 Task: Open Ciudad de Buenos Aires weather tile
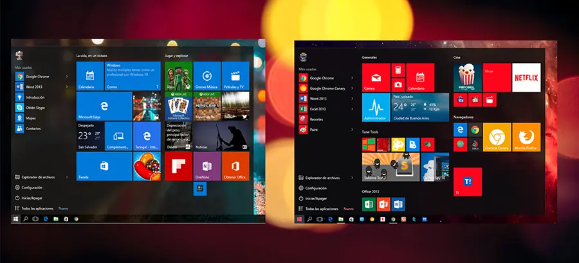tap(420, 107)
